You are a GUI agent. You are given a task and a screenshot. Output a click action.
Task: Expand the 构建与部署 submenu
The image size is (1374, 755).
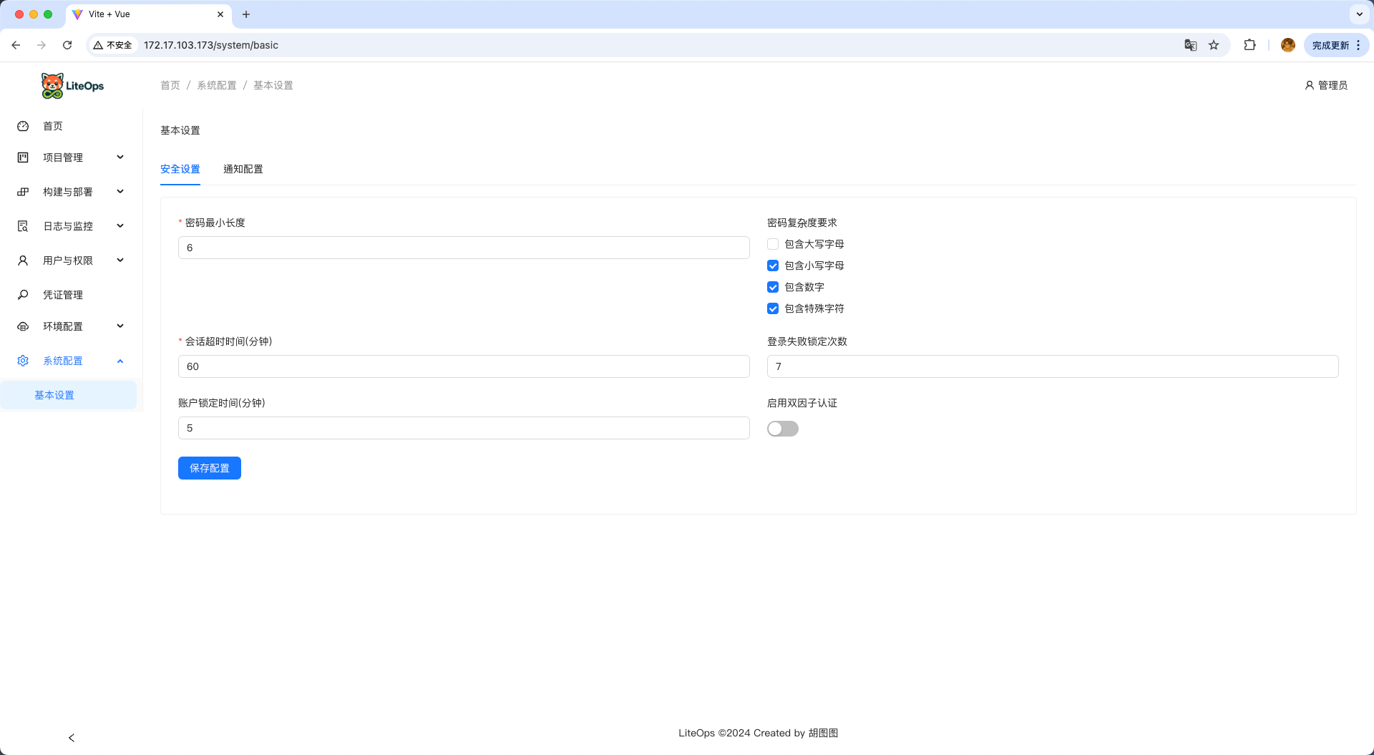(70, 192)
